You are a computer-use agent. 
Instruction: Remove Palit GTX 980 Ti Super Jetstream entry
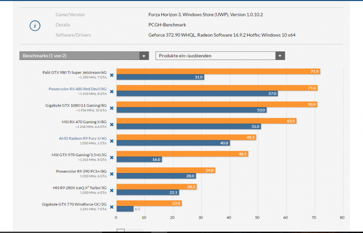coord(112,74)
